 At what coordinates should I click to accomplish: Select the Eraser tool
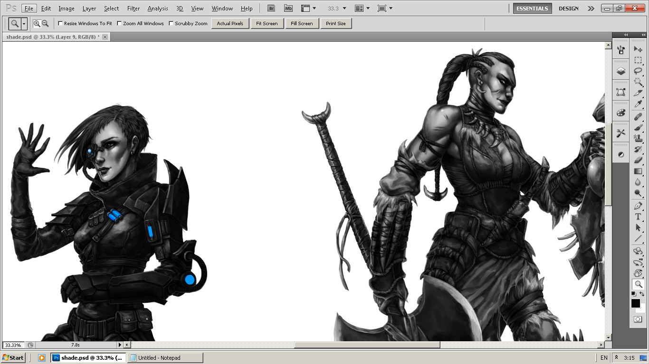click(638, 160)
